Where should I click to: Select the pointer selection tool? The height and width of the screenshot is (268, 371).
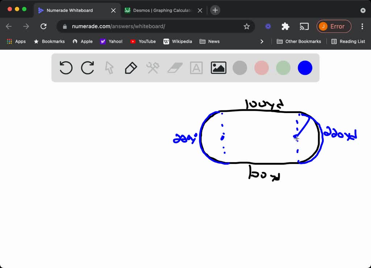109,68
